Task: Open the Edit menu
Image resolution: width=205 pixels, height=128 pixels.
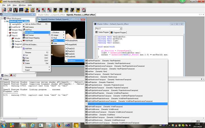Action: click(9, 5)
